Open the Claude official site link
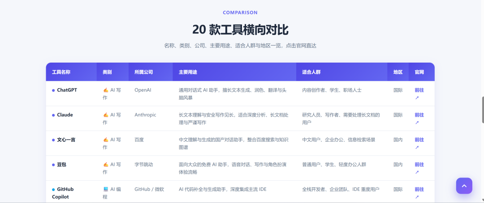 pyautogui.click(x=419, y=118)
